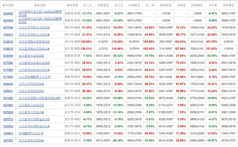Open fund code link 007960

(x=8, y=105)
